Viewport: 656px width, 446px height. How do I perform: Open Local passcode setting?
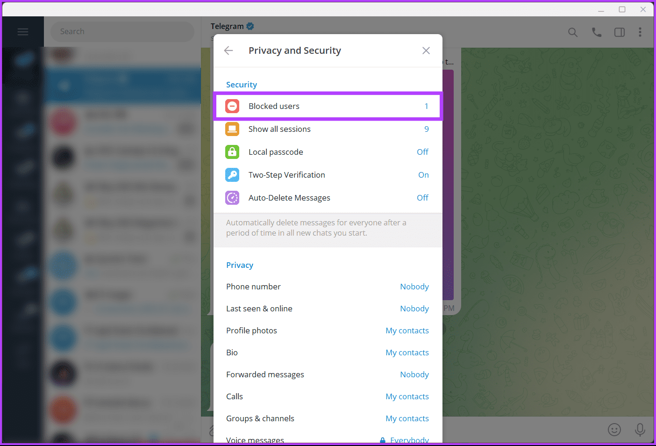[328, 152]
